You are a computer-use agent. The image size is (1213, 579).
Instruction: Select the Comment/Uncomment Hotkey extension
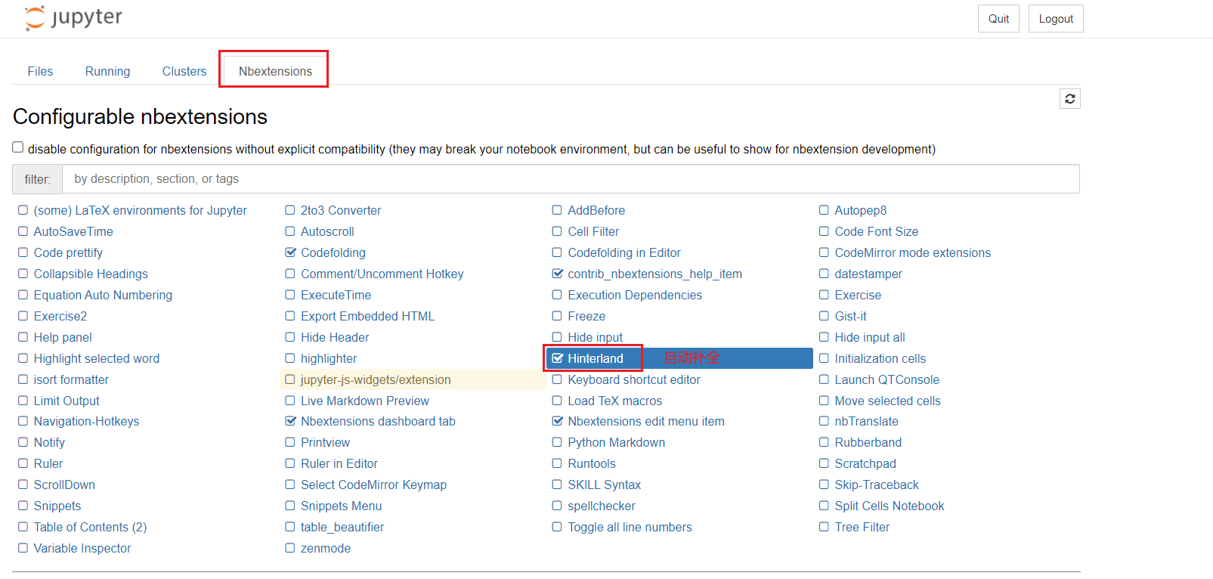[382, 274]
